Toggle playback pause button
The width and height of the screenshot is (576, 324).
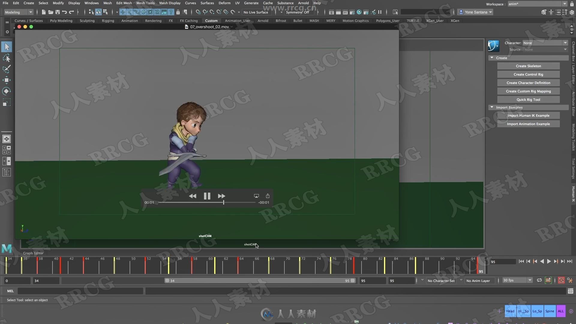(207, 195)
